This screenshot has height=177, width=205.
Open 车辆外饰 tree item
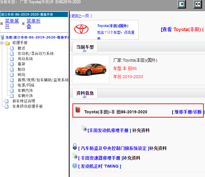click(x=25, y=96)
